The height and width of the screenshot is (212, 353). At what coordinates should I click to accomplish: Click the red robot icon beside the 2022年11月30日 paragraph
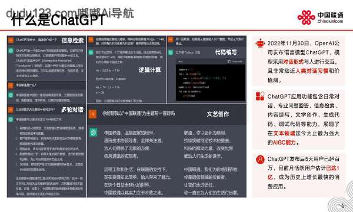[261, 44]
